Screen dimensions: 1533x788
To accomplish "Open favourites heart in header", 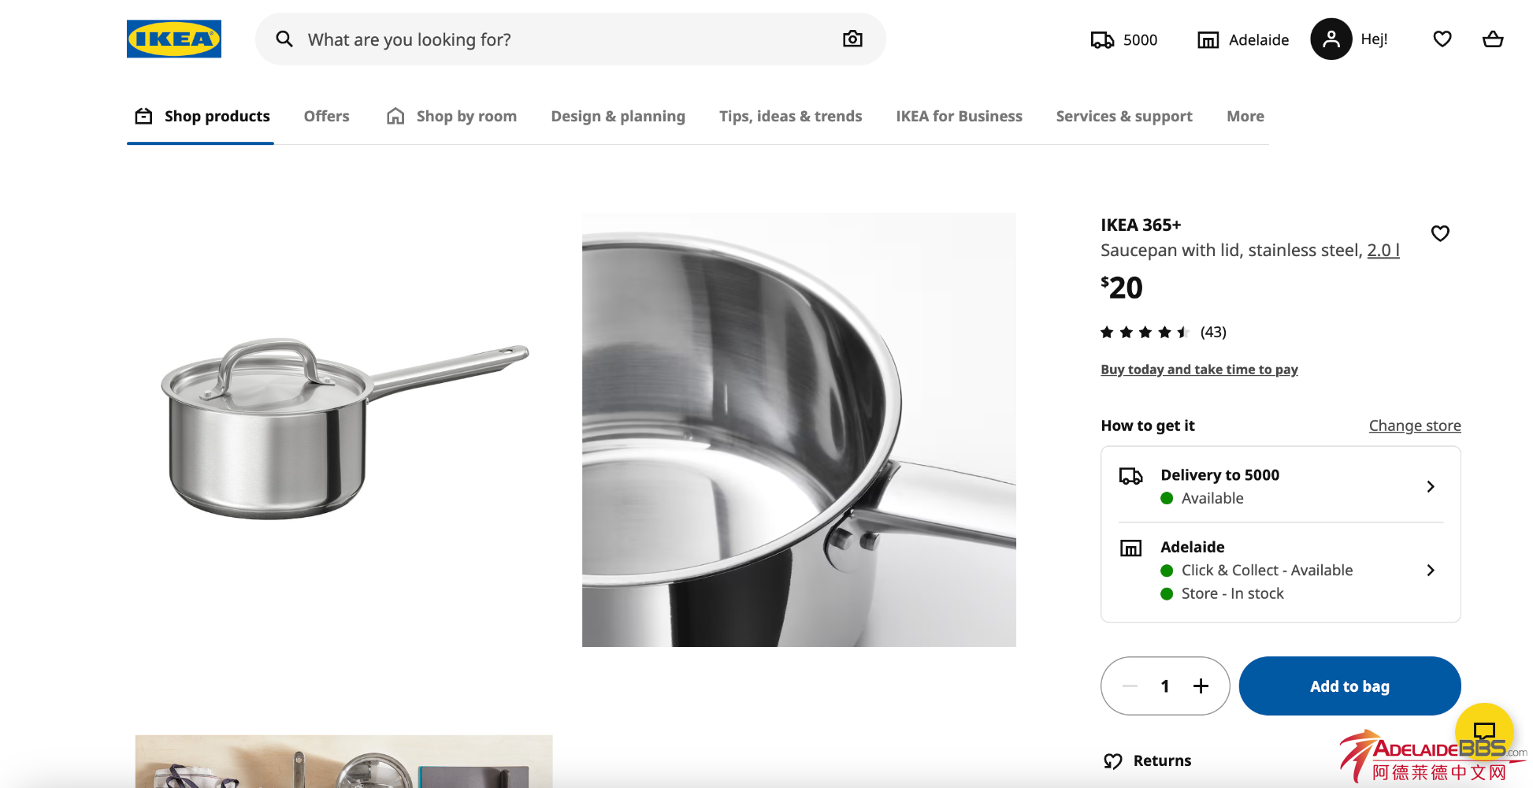I will point(1442,39).
